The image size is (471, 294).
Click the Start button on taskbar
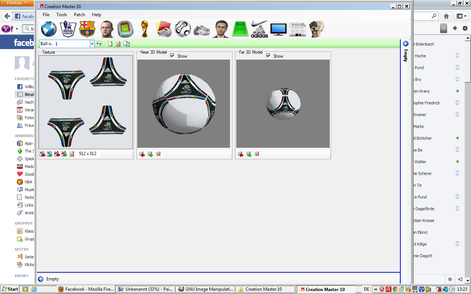10,289
